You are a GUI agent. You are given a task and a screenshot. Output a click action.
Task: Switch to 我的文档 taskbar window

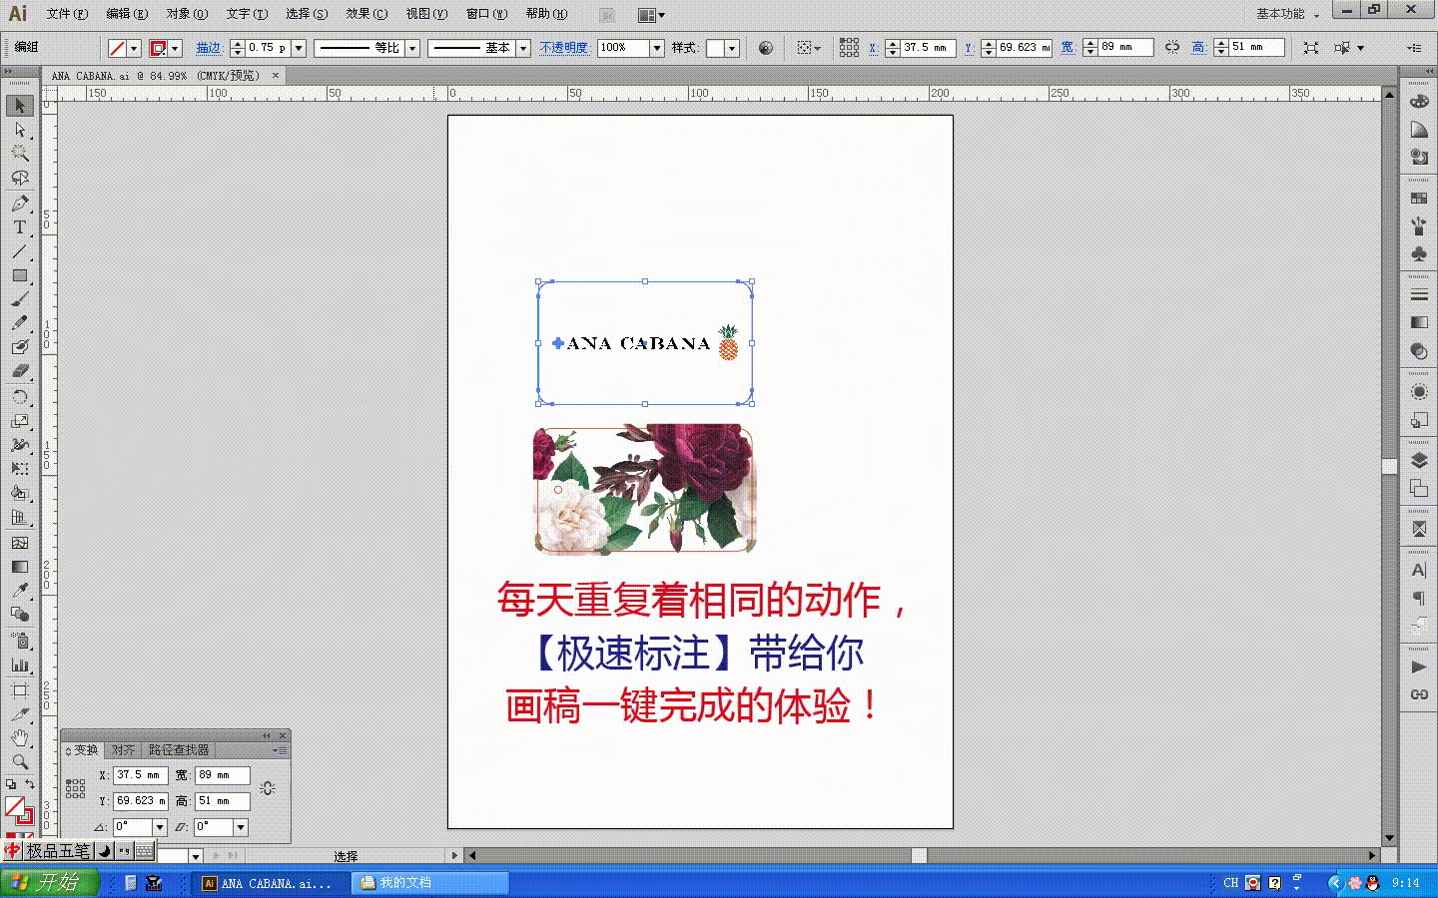pyautogui.click(x=431, y=883)
